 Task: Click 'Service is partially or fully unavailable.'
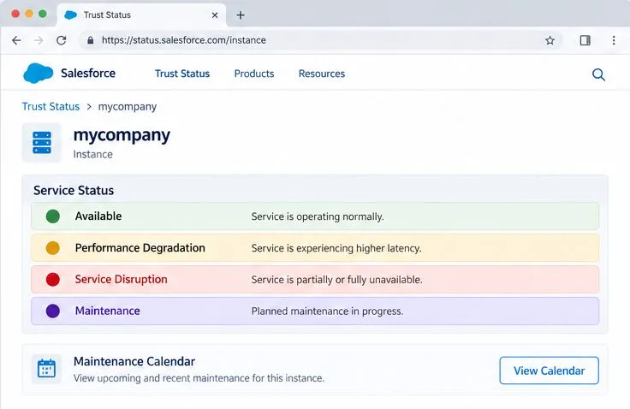point(336,280)
